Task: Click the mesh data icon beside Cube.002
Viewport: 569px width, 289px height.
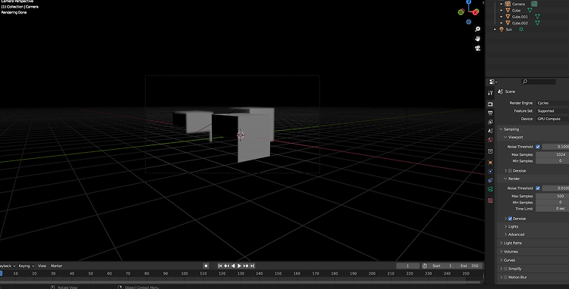Action: pyautogui.click(x=537, y=23)
